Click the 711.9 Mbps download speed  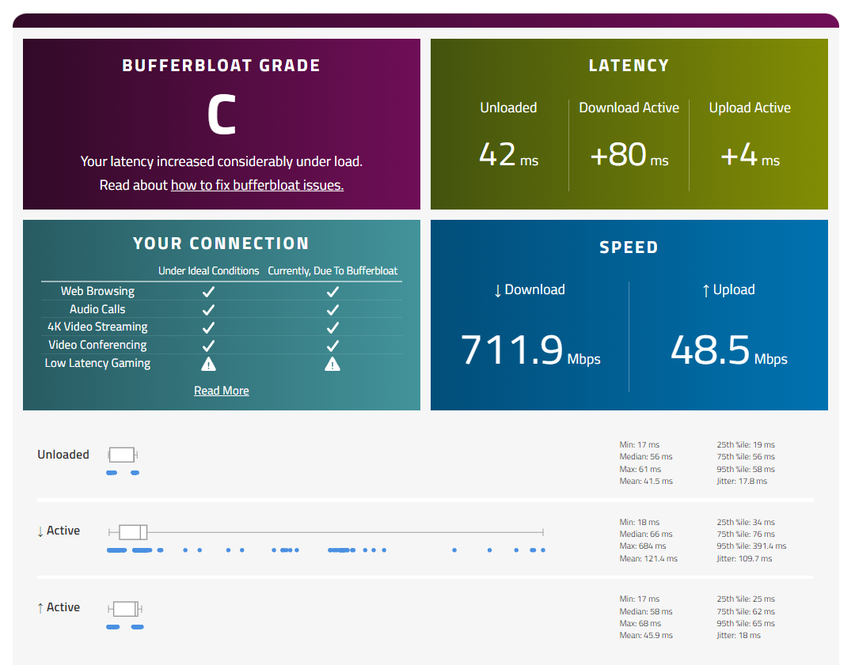530,350
